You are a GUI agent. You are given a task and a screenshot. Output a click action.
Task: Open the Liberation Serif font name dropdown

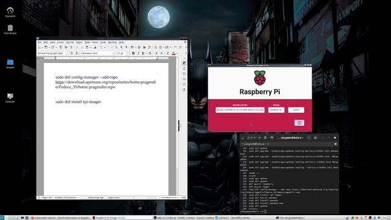[x=114, y=53]
